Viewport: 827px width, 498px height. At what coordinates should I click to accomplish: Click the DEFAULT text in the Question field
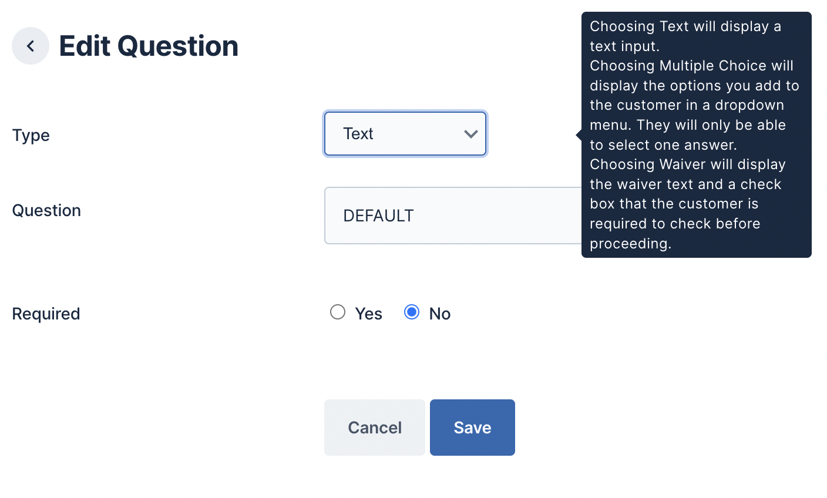378,216
